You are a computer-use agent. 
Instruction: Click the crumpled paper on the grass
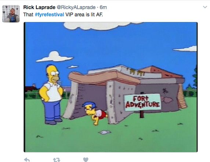coord(105,132)
